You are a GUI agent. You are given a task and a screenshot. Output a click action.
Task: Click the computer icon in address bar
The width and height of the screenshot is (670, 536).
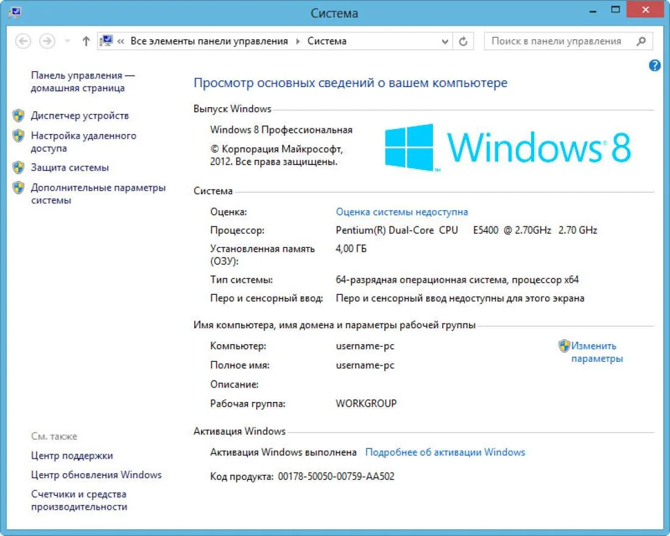tap(106, 41)
